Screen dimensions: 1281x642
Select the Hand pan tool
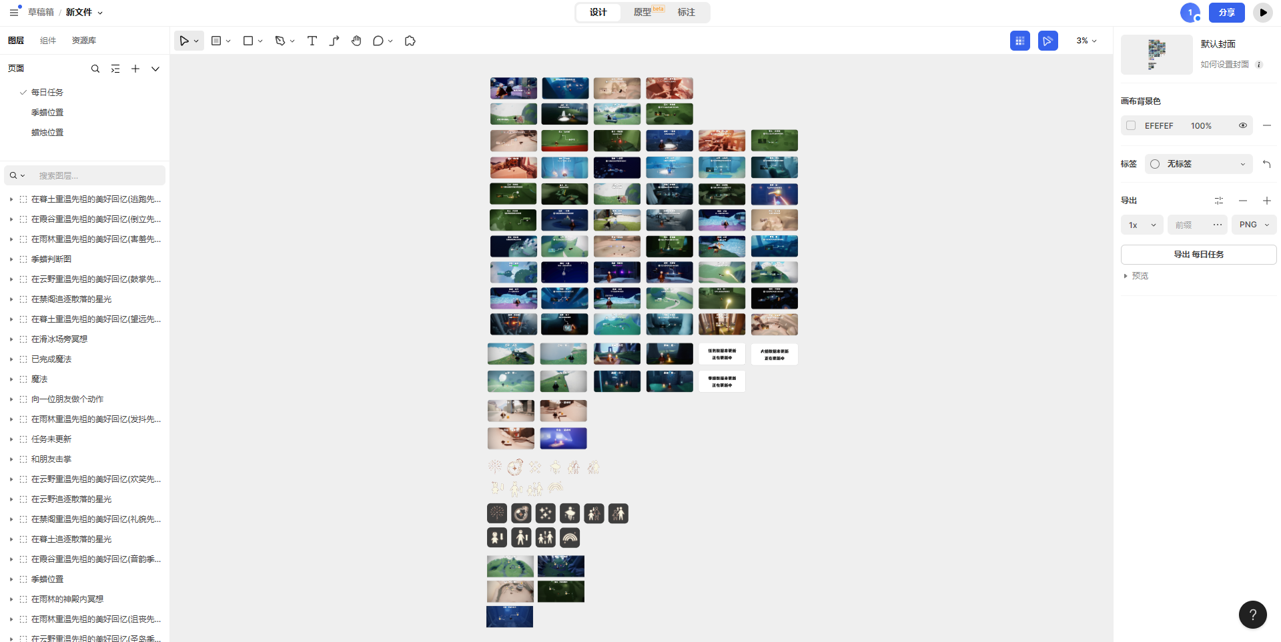coord(357,41)
